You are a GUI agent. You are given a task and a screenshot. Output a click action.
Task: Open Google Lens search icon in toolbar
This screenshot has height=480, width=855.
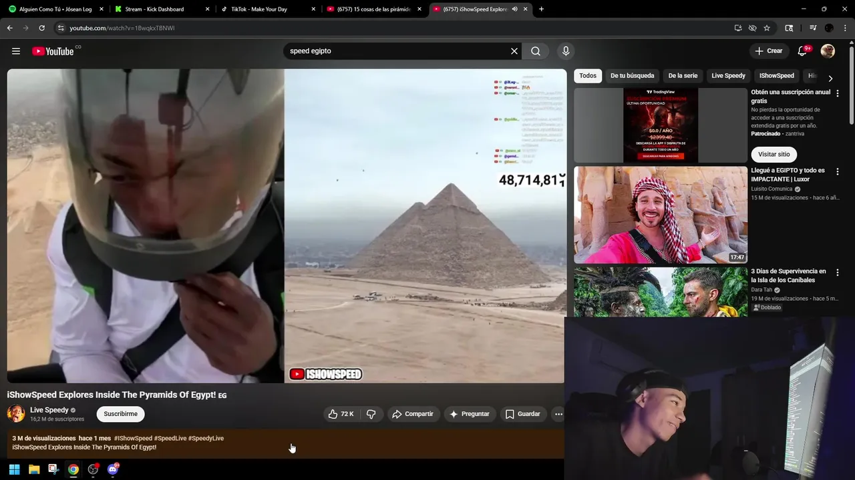click(789, 28)
